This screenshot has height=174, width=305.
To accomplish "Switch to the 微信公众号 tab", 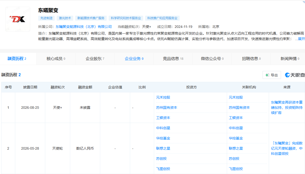I will point(212,59).
